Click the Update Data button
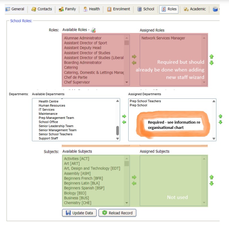The width and height of the screenshot is (229, 227). [x=79, y=213]
